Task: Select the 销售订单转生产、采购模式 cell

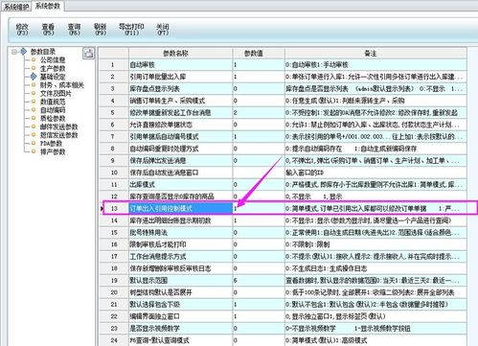Action: coord(181,101)
